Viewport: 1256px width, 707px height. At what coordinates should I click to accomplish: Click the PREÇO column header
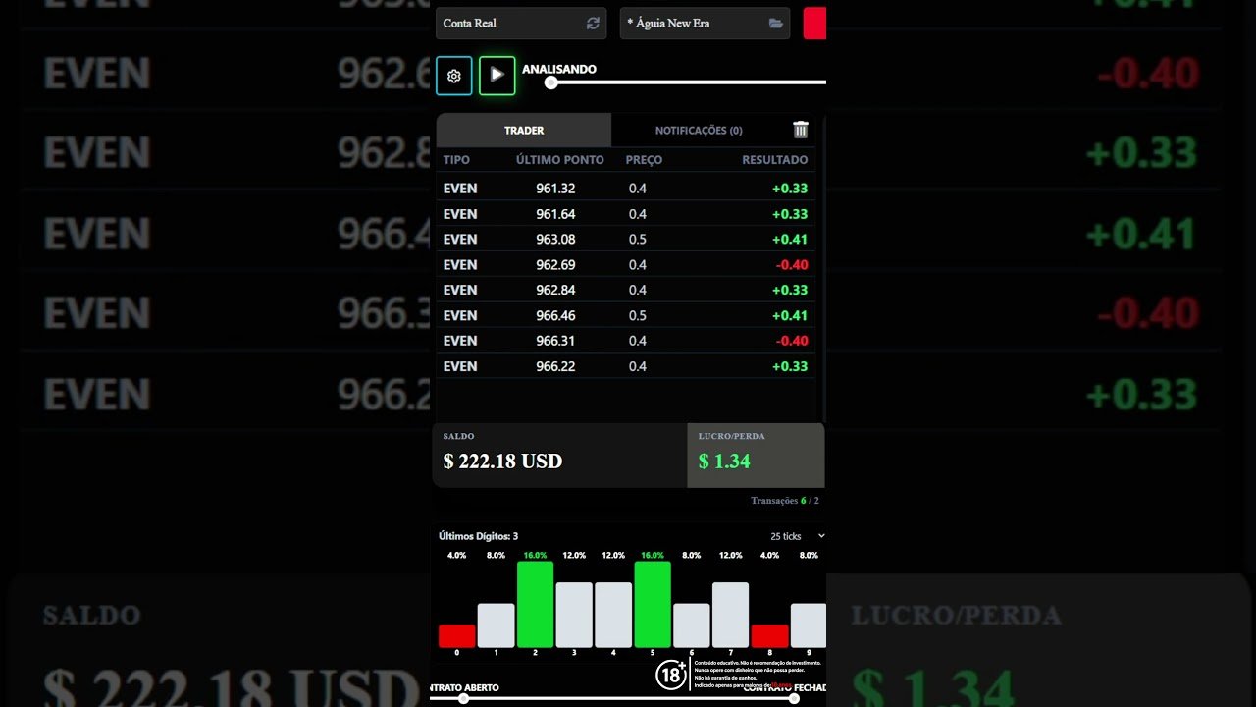coord(644,159)
